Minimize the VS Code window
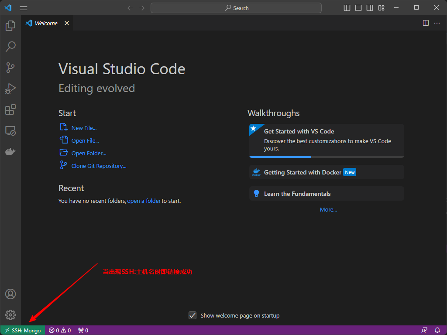447x335 pixels. click(x=396, y=8)
